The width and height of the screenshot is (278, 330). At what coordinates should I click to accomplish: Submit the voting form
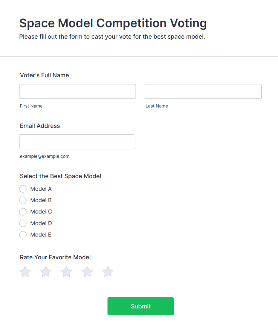[140, 306]
